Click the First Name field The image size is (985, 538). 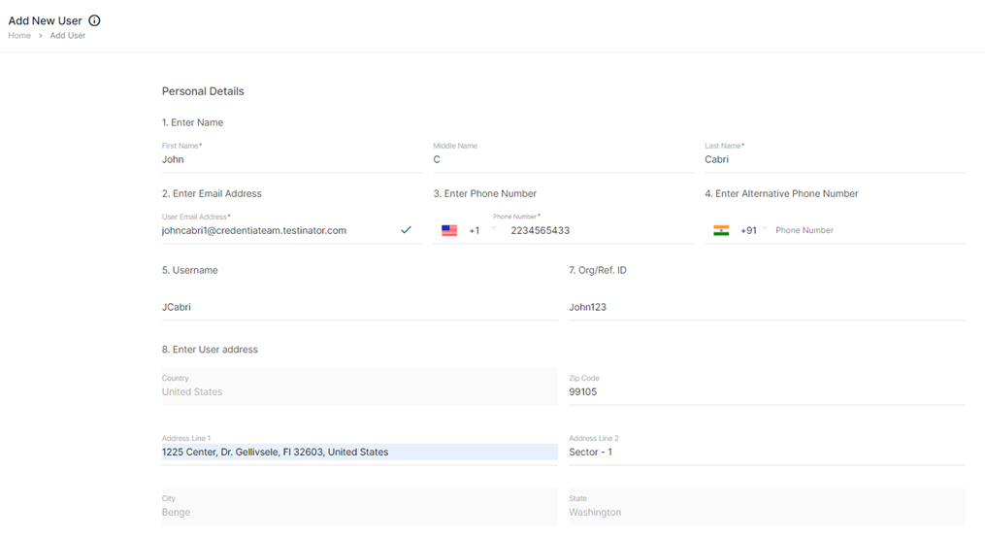coord(291,159)
